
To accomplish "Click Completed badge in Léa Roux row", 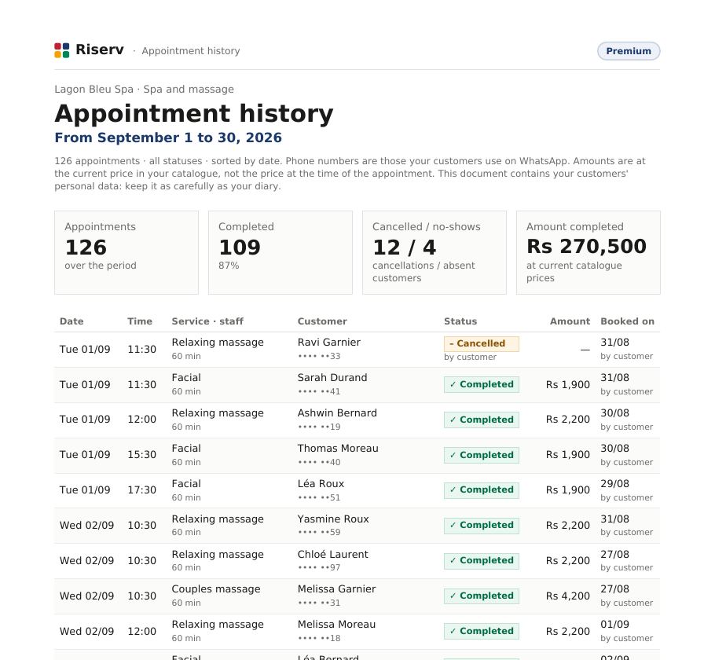I will [482, 489].
